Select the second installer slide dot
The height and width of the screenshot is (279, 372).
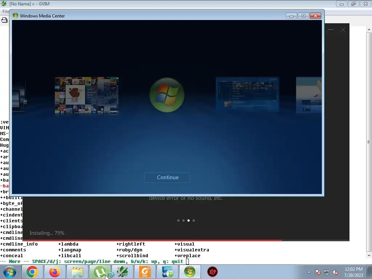pos(183,221)
